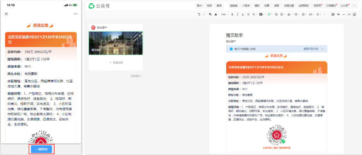Select the 推文助手 article cover thumbnail
The height and width of the screenshot is (155, 362).
(x=116, y=43)
